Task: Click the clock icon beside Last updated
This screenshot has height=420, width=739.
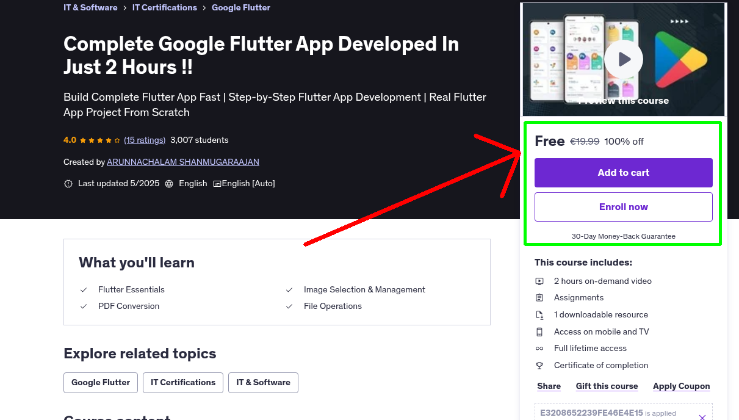Action: [x=68, y=184]
